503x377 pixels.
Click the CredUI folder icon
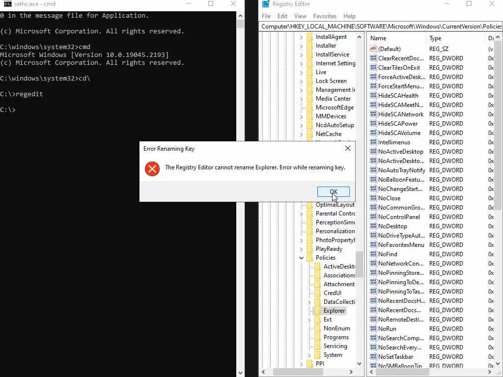(x=318, y=293)
